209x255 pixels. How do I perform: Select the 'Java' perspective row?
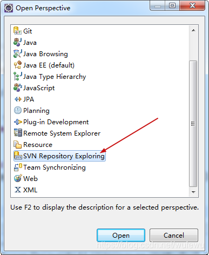pyautogui.click(x=30, y=43)
